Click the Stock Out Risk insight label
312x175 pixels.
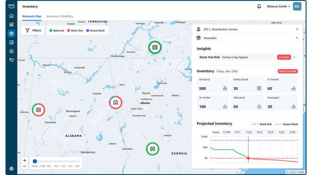pyautogui.click(x=209, y=57)
